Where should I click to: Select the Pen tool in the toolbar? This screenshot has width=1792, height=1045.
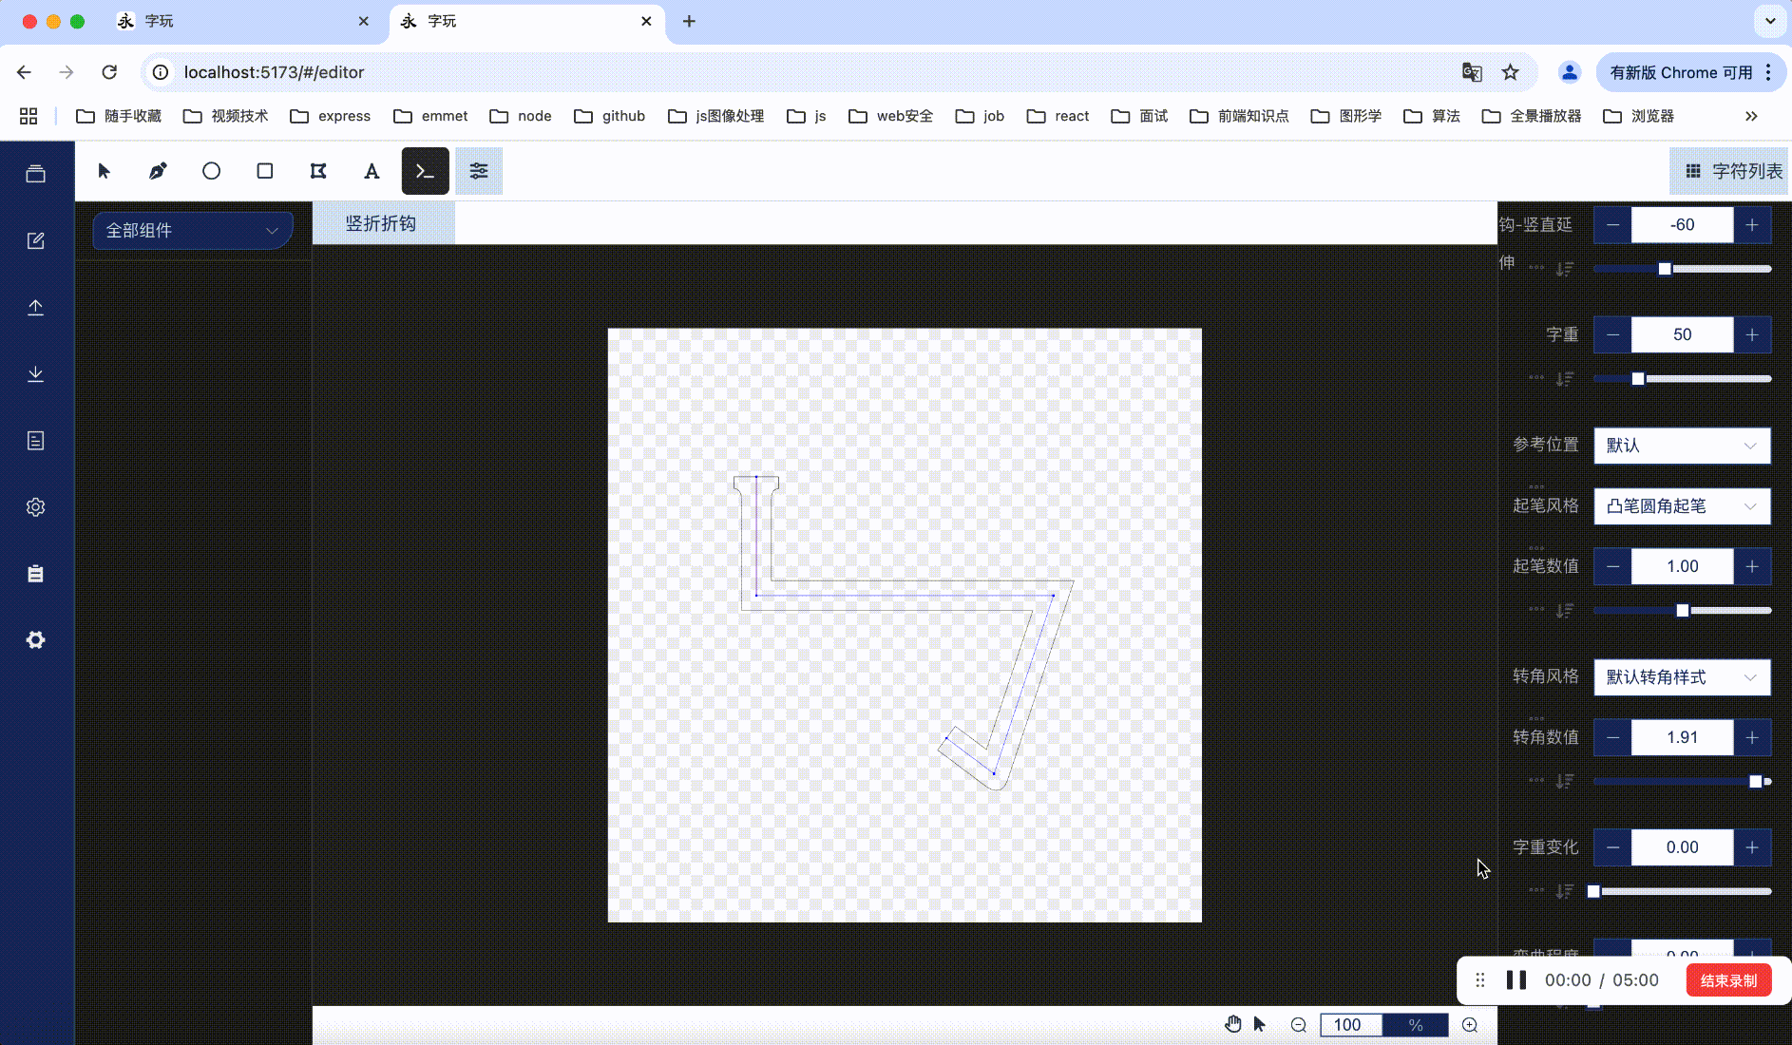[158, 171]
